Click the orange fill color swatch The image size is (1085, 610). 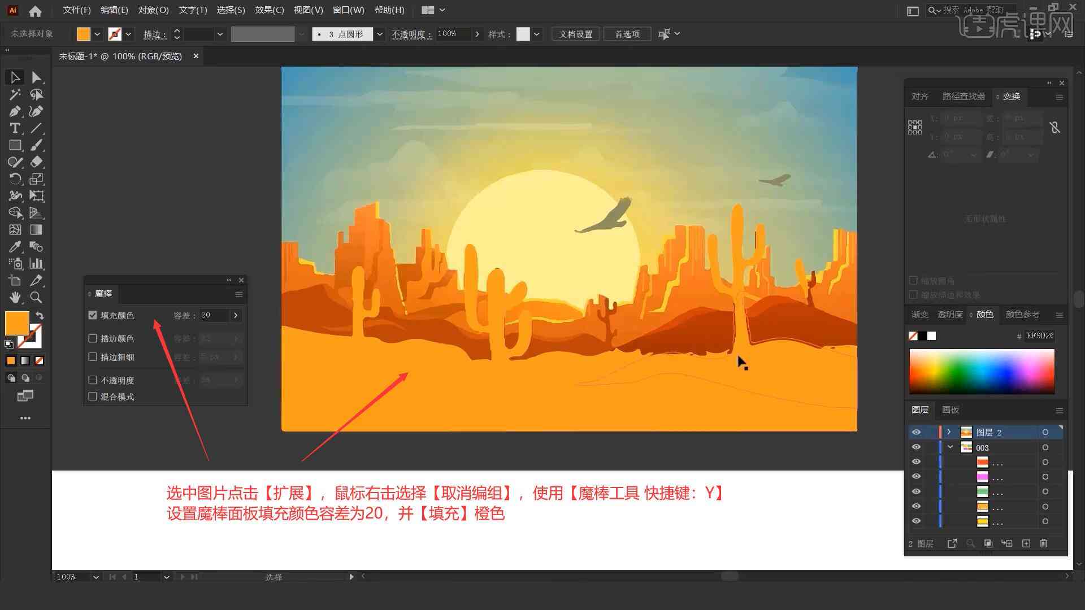coord(16,323)
